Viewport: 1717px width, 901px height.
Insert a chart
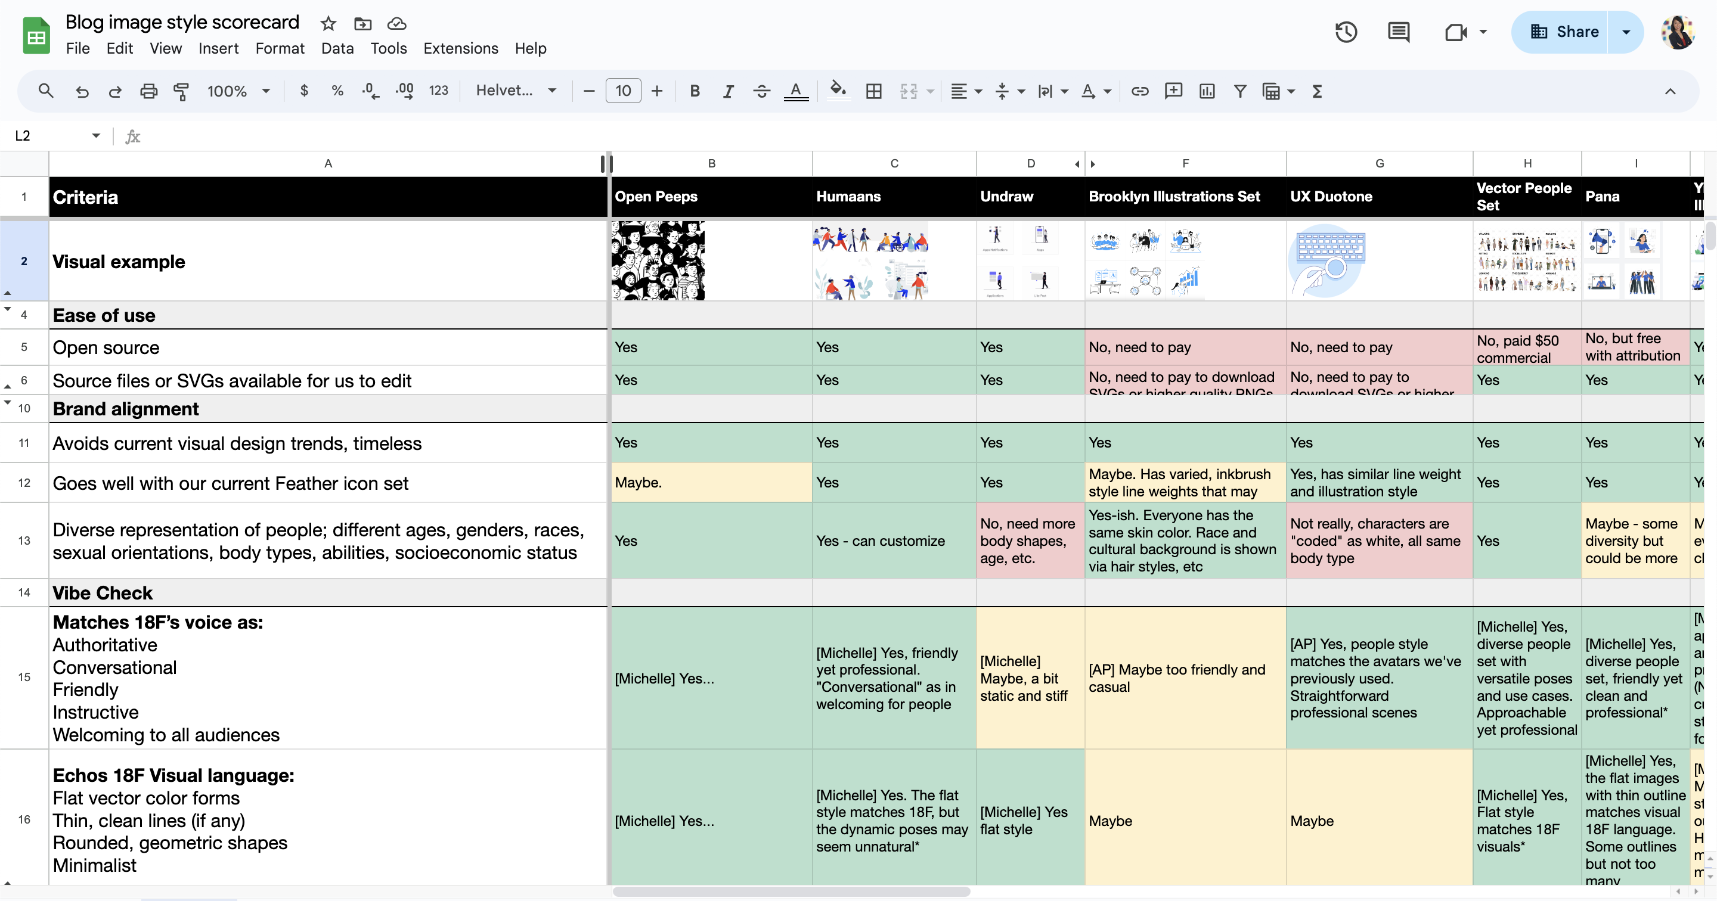(1207, 91)
